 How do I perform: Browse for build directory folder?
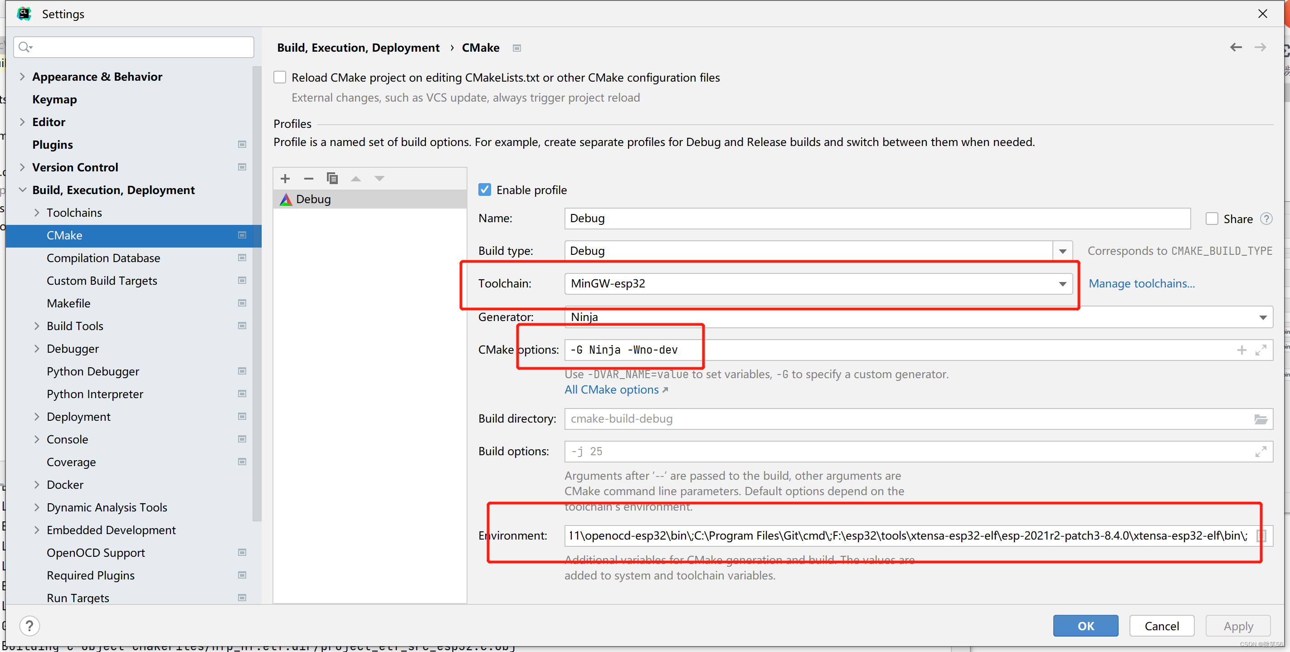click(x=1261, y=419)
